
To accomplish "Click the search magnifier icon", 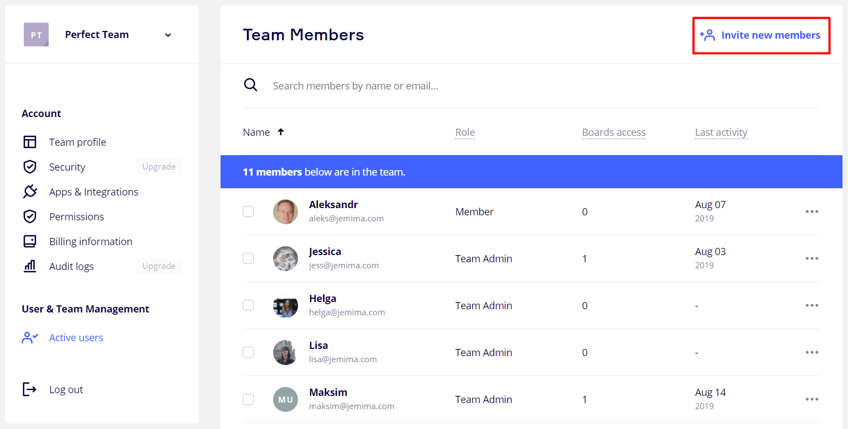I will tap(250, 86).
